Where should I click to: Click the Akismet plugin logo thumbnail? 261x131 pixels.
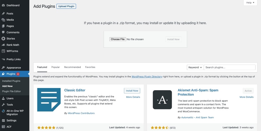(162, 100)
